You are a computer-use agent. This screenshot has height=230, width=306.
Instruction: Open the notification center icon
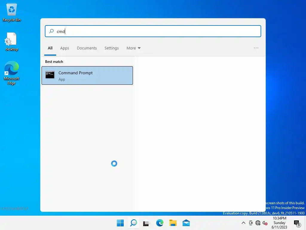point(297,223)
